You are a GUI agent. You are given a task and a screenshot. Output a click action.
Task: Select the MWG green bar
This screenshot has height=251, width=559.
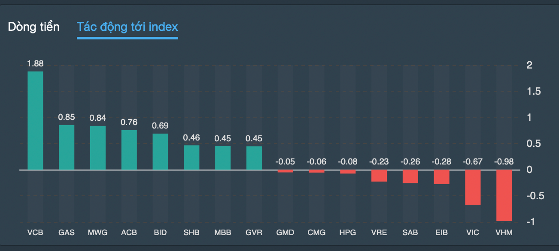(98, 148)
